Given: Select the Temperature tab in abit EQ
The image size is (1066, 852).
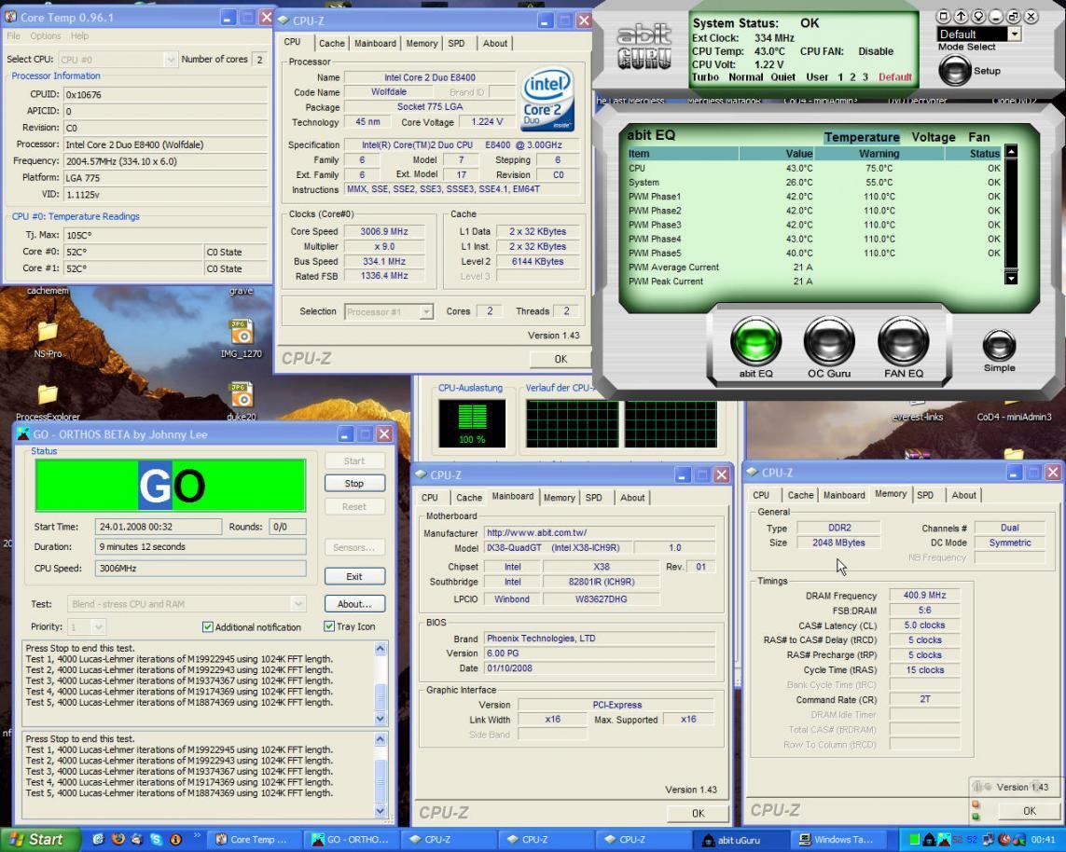Looking at the screenshot, I should (x=862, y=137).
